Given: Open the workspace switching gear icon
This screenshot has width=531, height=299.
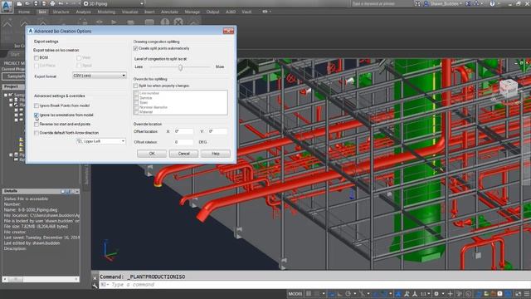Looking at the screenshot, I should coord(436,294).
